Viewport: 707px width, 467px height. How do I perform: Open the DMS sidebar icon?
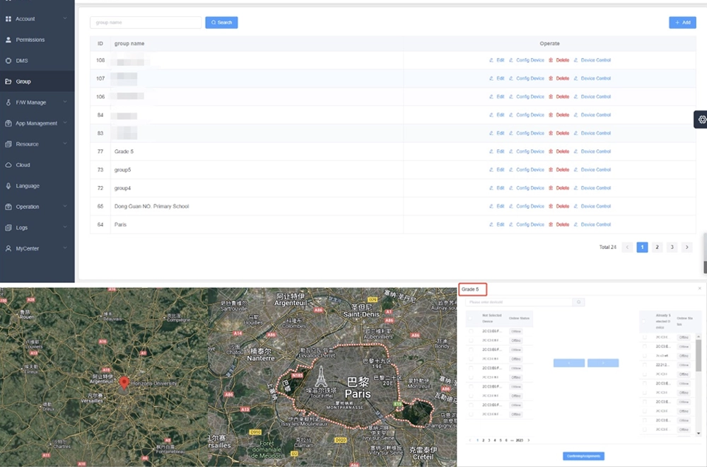[x=8, y=60]
